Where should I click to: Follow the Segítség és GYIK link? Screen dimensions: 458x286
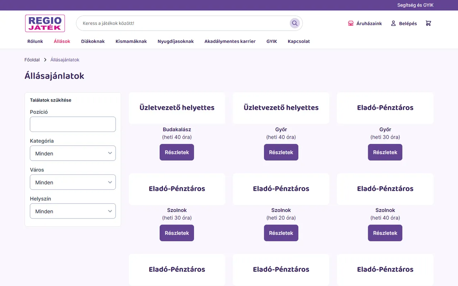coord(415,5)
